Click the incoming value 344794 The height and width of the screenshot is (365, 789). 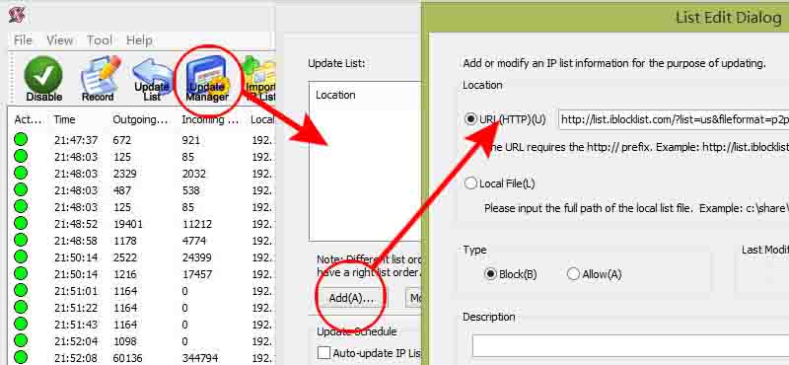click(200, 358)
